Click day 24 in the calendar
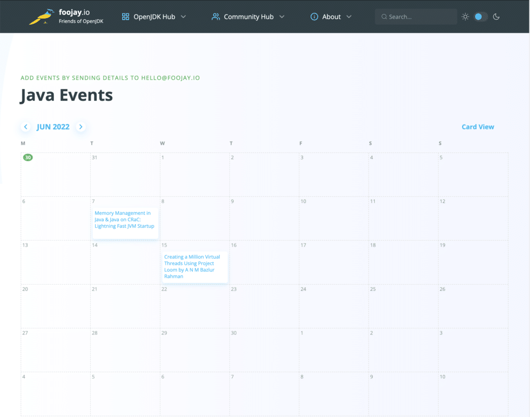This screenshot has height=417, width=530. pyautogui.click(x=303, y=289)
